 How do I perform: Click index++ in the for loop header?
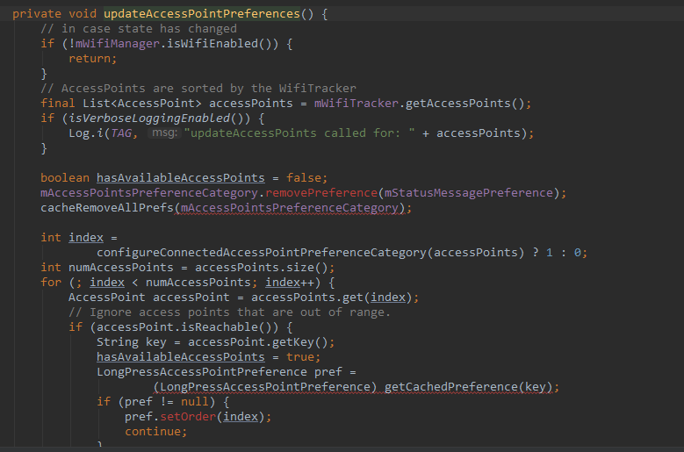pyautogui.click(x=290, y=282)
